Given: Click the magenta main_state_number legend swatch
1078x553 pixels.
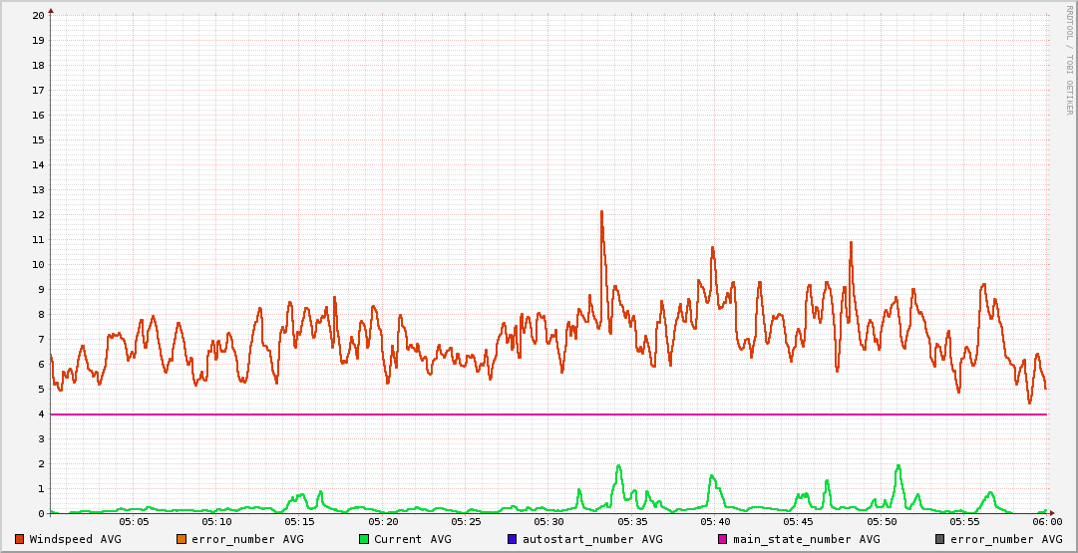Looking at the screenshot, I should coord(722,539).
